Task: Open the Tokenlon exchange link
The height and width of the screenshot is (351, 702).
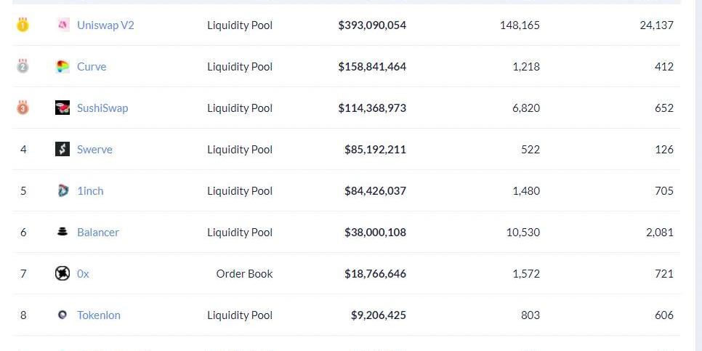Action: click(99, 315)
